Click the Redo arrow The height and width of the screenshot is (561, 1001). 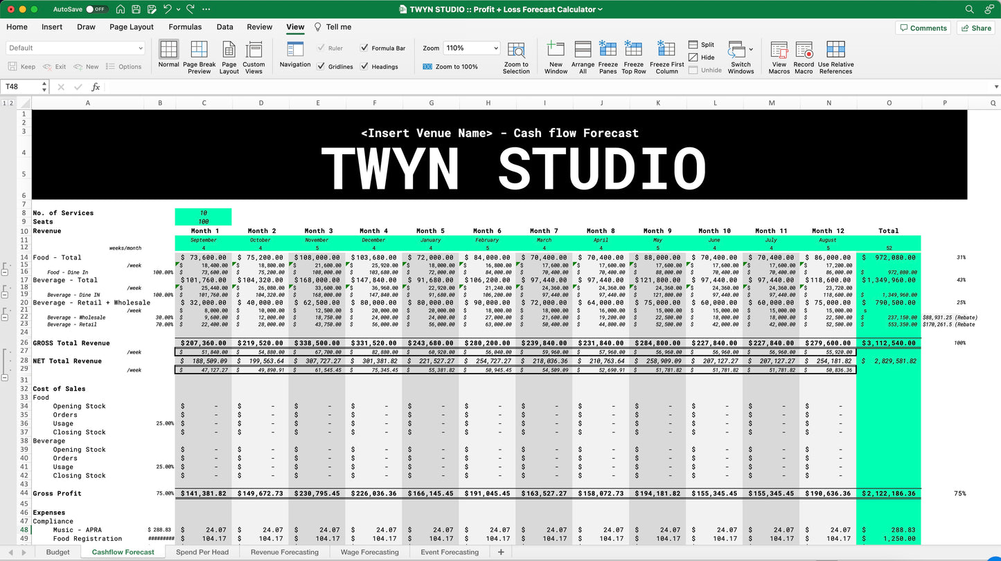pyautogui.click(x=191, y=9)
